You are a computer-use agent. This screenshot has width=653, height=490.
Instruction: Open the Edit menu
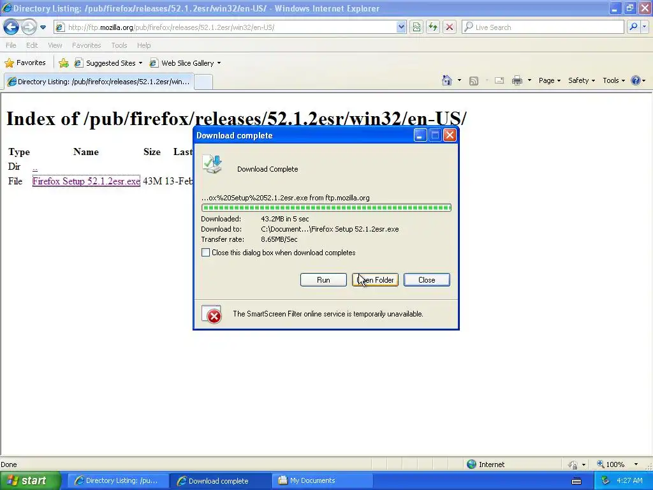(32, 45)
